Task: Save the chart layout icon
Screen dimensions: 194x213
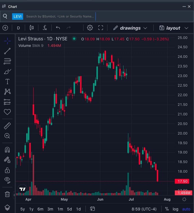Action: (162, 28)
